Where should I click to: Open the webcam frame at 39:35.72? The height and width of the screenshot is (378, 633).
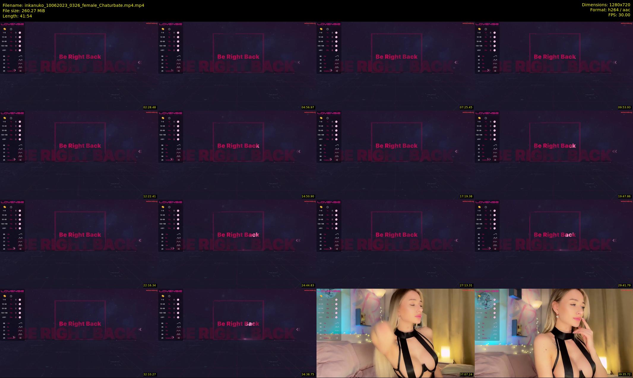coord(554,333)
